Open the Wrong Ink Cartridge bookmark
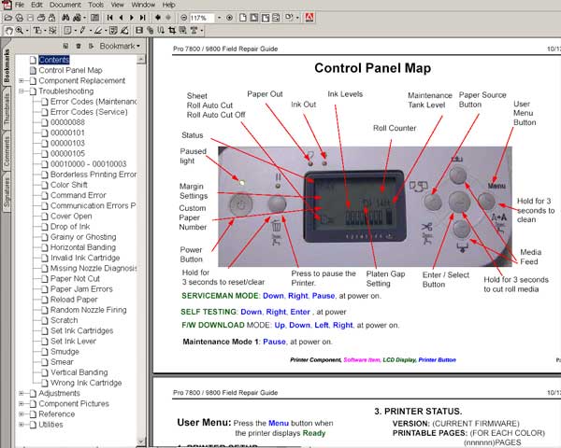The height and width of the screenshot is (448, 561). pos(86,383)
